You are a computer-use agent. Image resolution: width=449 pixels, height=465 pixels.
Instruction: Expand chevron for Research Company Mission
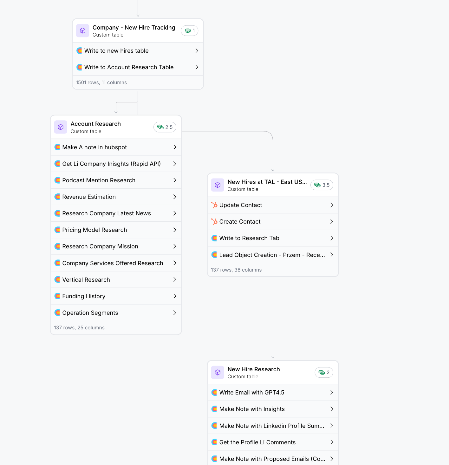[175, 246]
